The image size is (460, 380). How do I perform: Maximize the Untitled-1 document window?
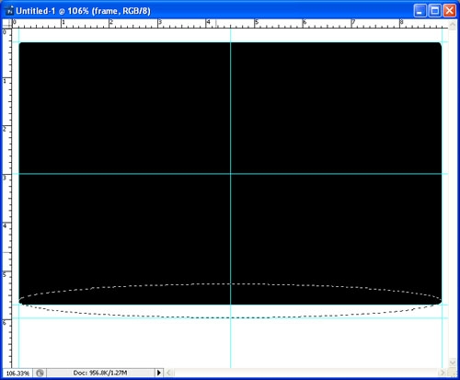434,11
